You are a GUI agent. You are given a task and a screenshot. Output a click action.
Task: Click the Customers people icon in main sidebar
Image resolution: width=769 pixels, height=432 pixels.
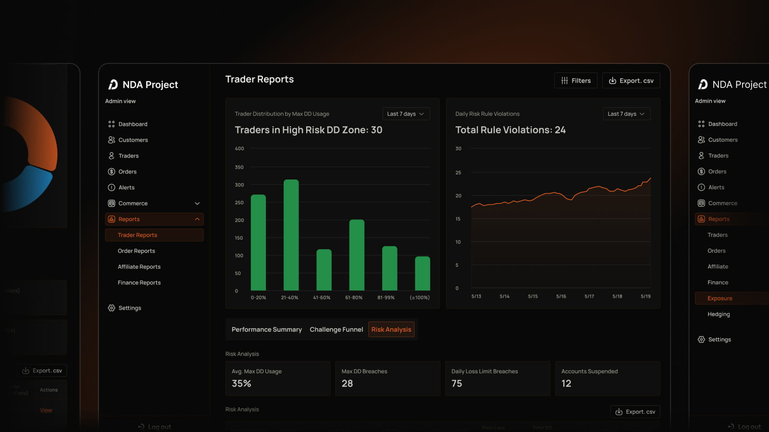(x=112, y=140)
